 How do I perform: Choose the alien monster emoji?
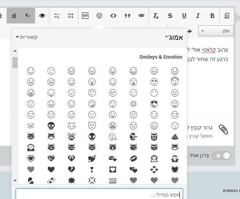coord(72,137)
